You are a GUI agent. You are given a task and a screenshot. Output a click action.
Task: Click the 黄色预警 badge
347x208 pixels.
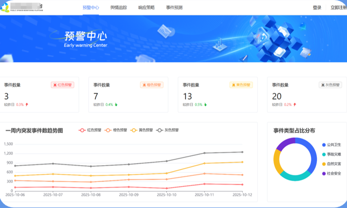tap(241, 85)
